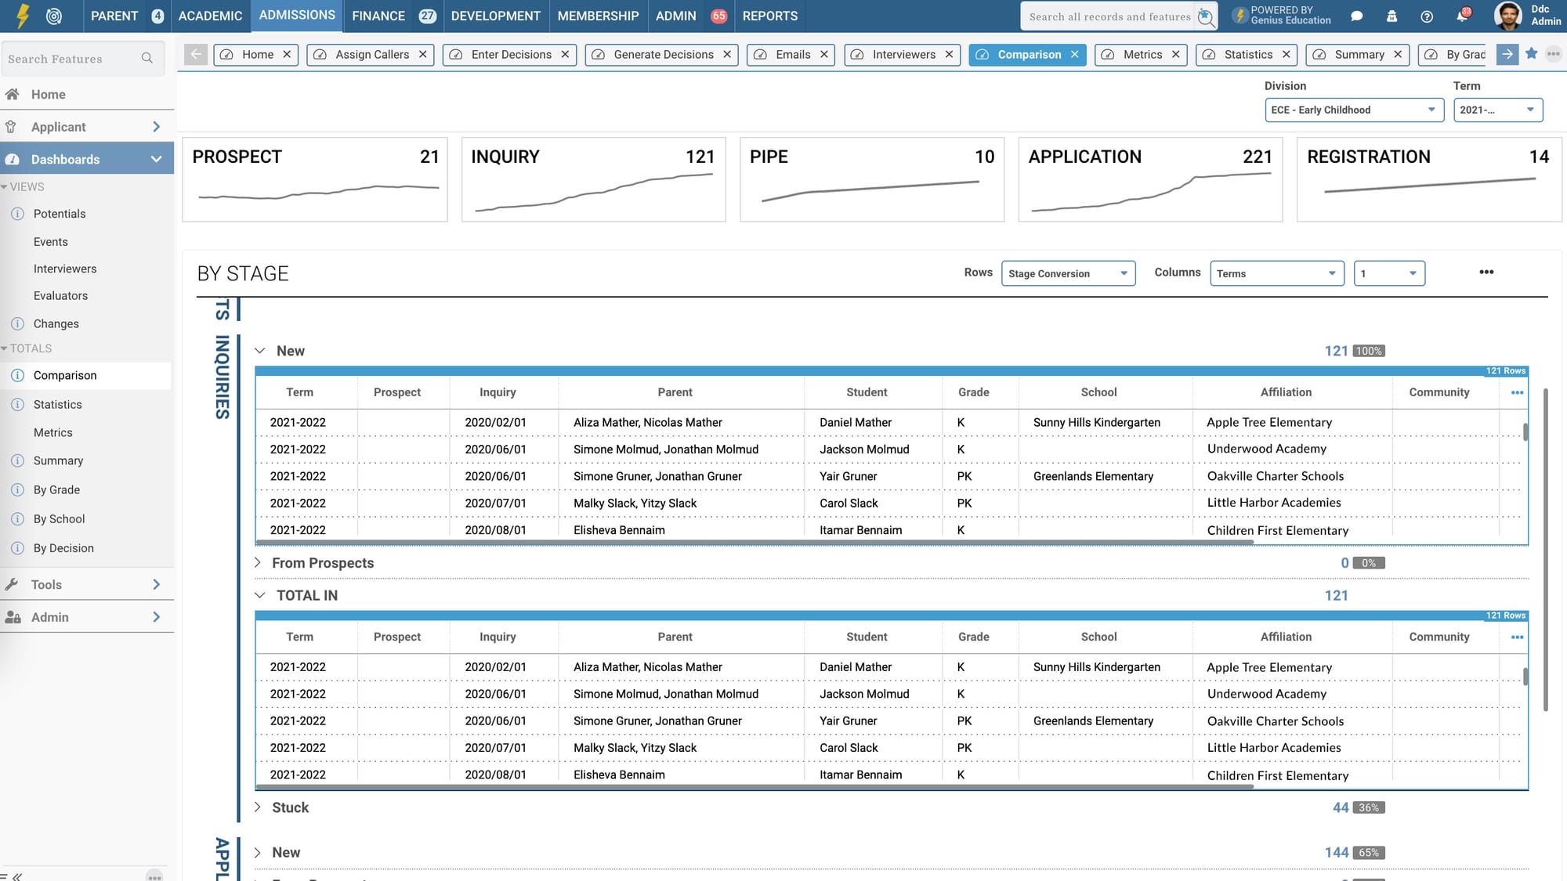Open the Rows Stage Conversion dropdown
The width and height of the screenshot is (1567, 881).
pos(1068,273)
